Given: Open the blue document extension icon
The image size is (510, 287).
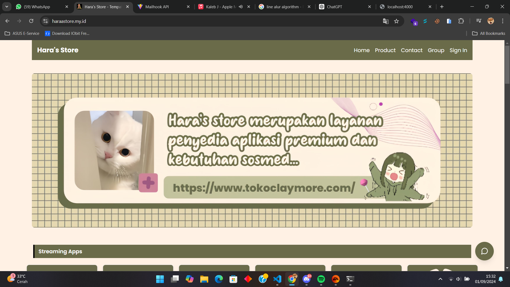Looking at the screenshot, I should tap(449, 21).
